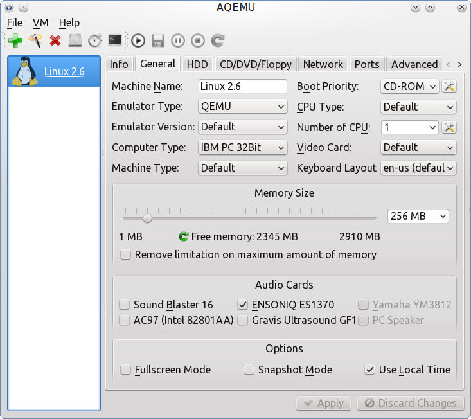The height and width of the screenshot is (419, 471).
Task: Click the reset VM circular arrow icon
Action: click(217, 40)
